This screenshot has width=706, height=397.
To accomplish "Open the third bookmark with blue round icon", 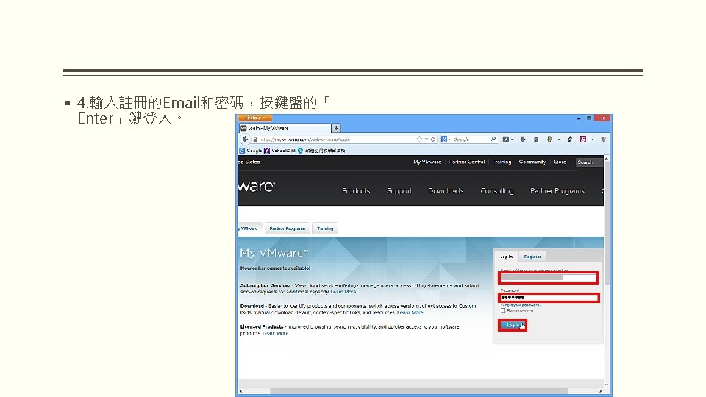I will click(x=321, y=151).
